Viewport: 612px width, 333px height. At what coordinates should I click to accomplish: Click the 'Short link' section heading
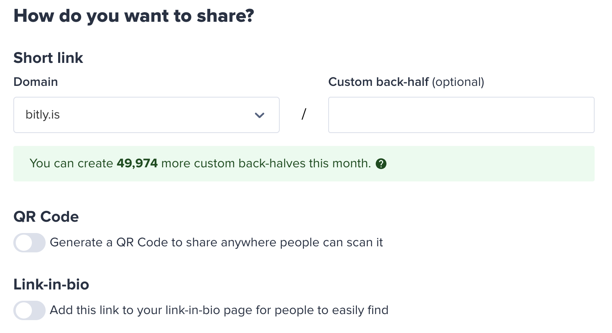[x=48, y=58]
